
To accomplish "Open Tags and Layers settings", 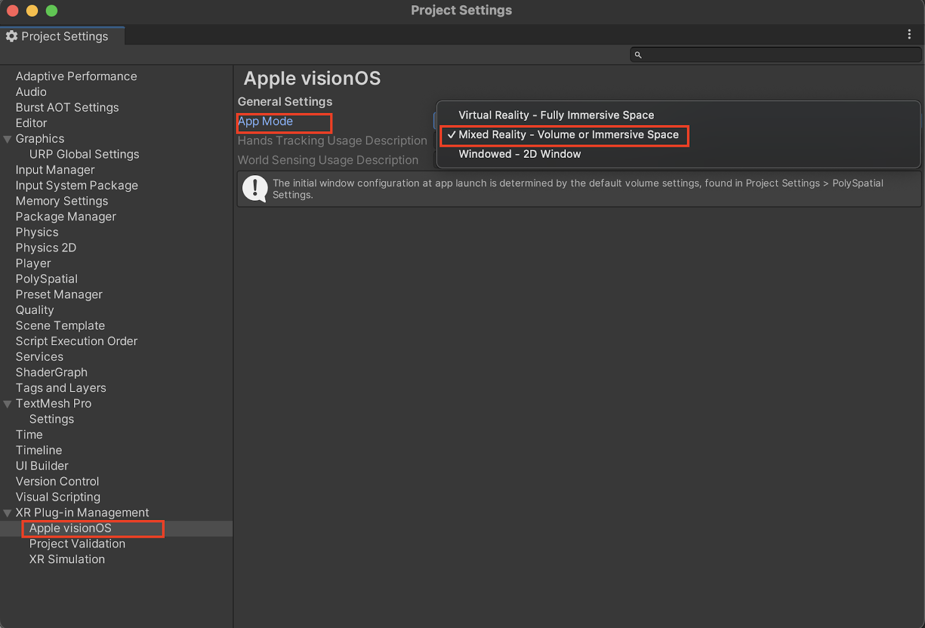I will 60,387.
